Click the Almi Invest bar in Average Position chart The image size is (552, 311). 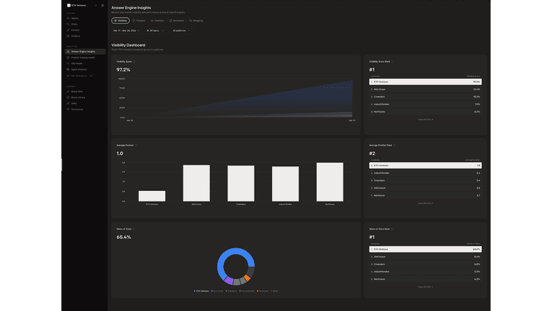(x=197, y=183)
